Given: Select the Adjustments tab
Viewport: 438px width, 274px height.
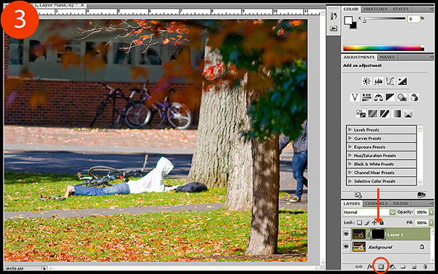Looking at the screenshot, I should [359, 57].
